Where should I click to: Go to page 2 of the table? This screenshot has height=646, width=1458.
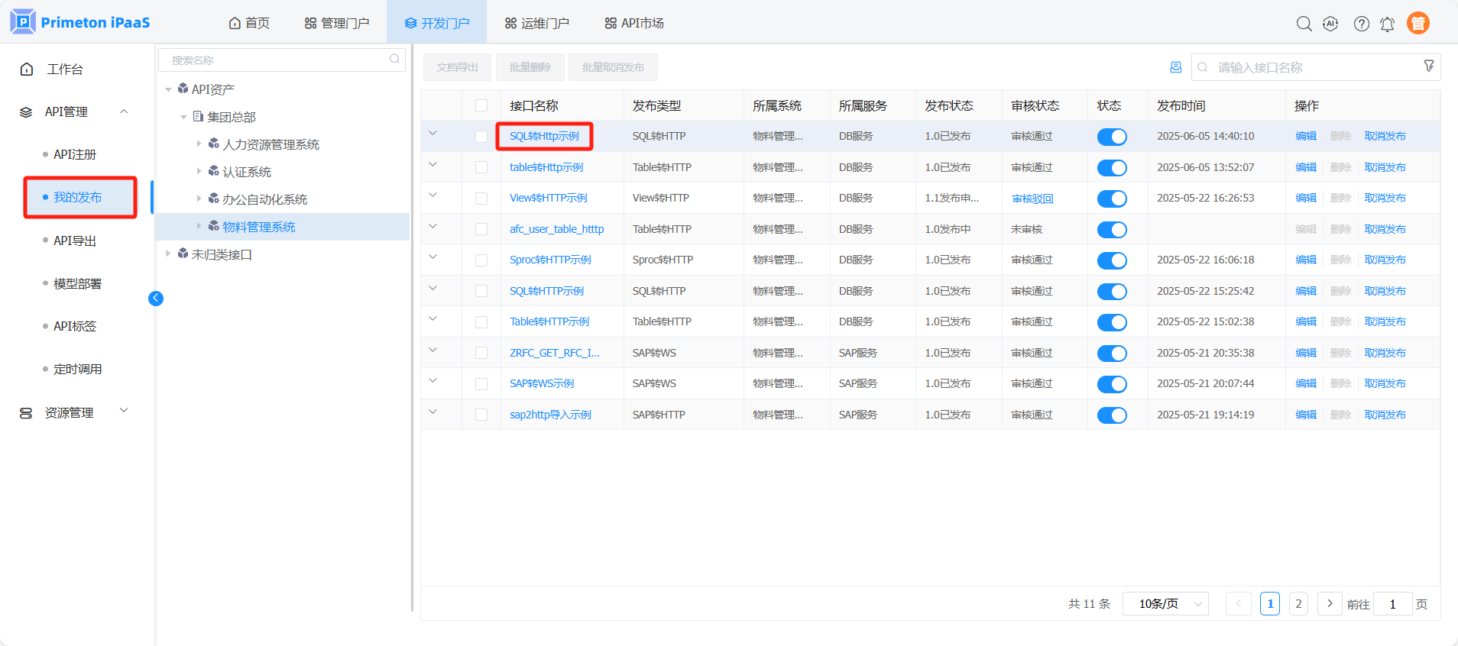click(1298, 604)
